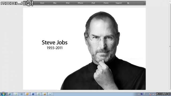Click the network signal tray icon

pos(153,94)
